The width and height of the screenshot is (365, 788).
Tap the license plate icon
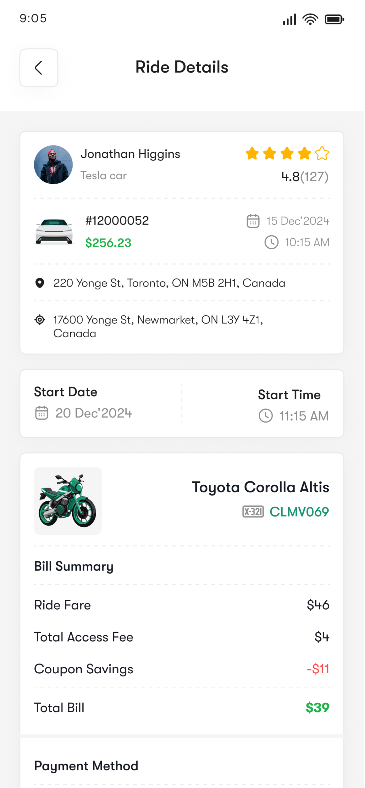[253, 512]
